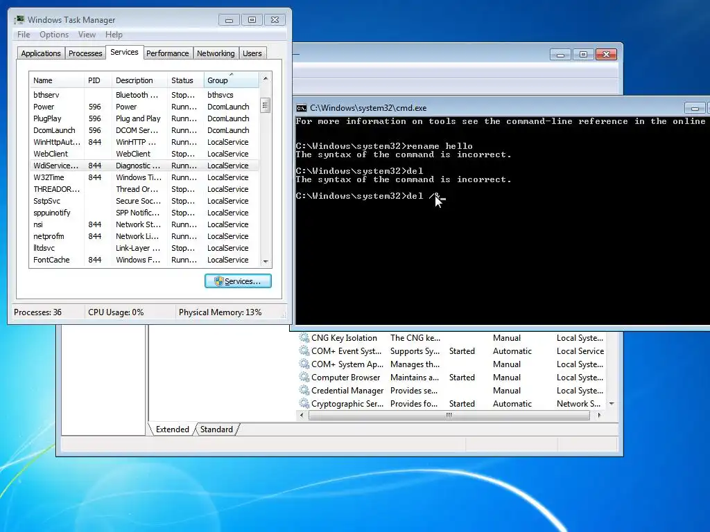Click left arrow of Services horizontal scrollbar
710x532 pixels.
coord(302,416)
